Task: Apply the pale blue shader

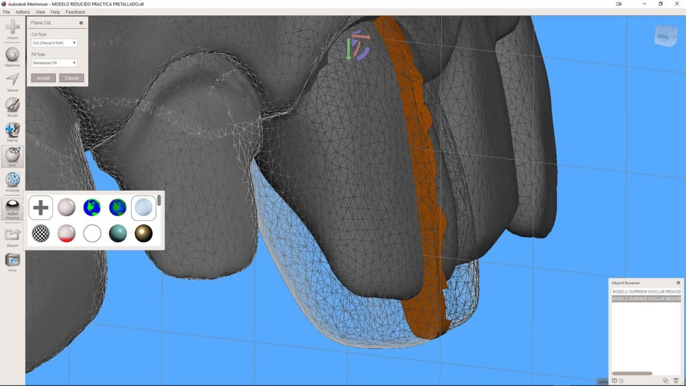Action: coord(144,207)
